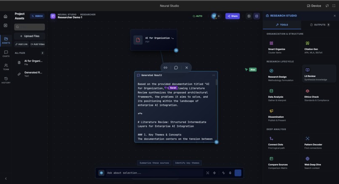Open the Data Analysis tool
The width and height of the screenshot is (339, 184).
282,95
